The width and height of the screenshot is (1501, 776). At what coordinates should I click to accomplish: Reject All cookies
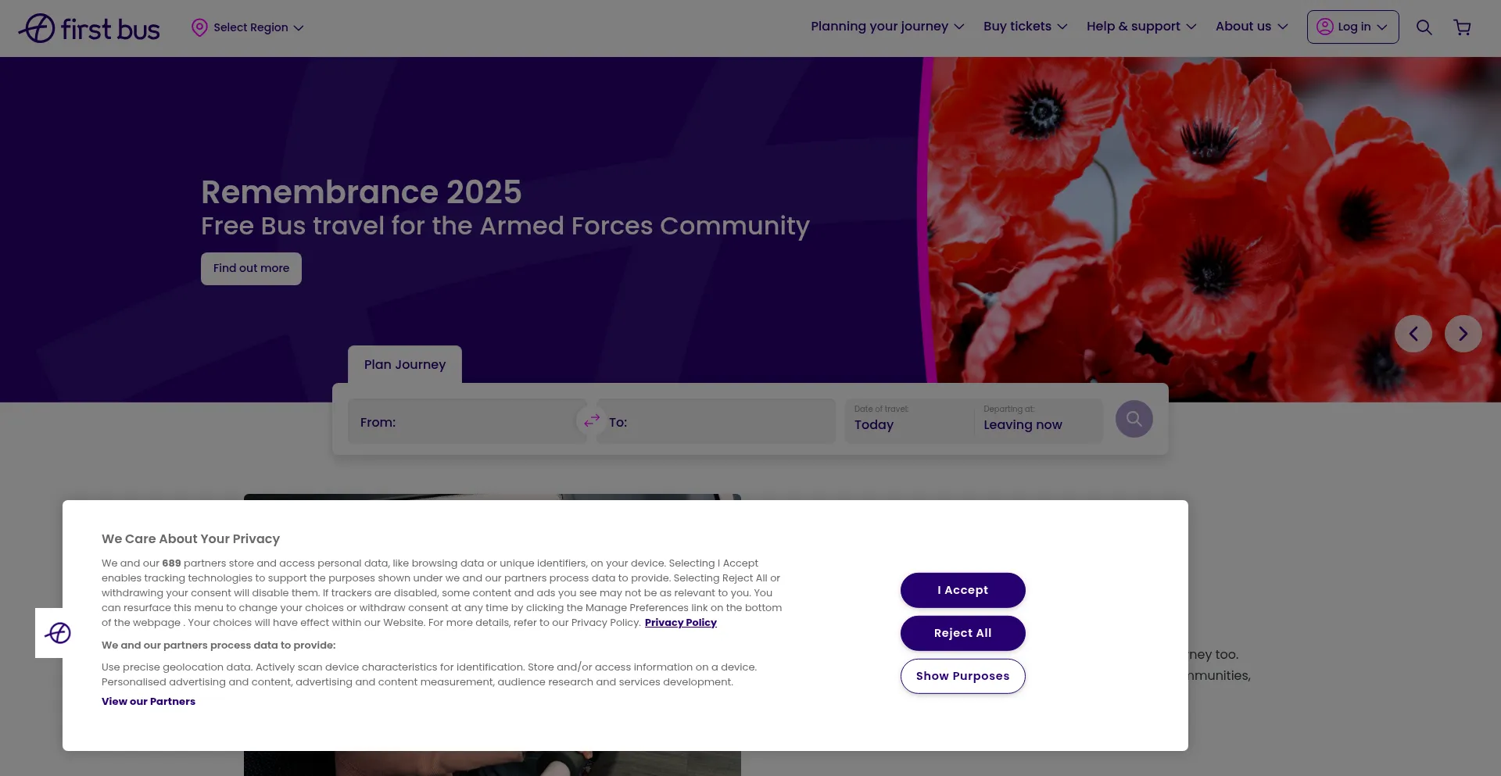click(x=962, y=633)
